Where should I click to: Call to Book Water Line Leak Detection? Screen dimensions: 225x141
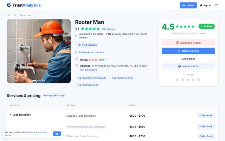(x=206, y=136)
